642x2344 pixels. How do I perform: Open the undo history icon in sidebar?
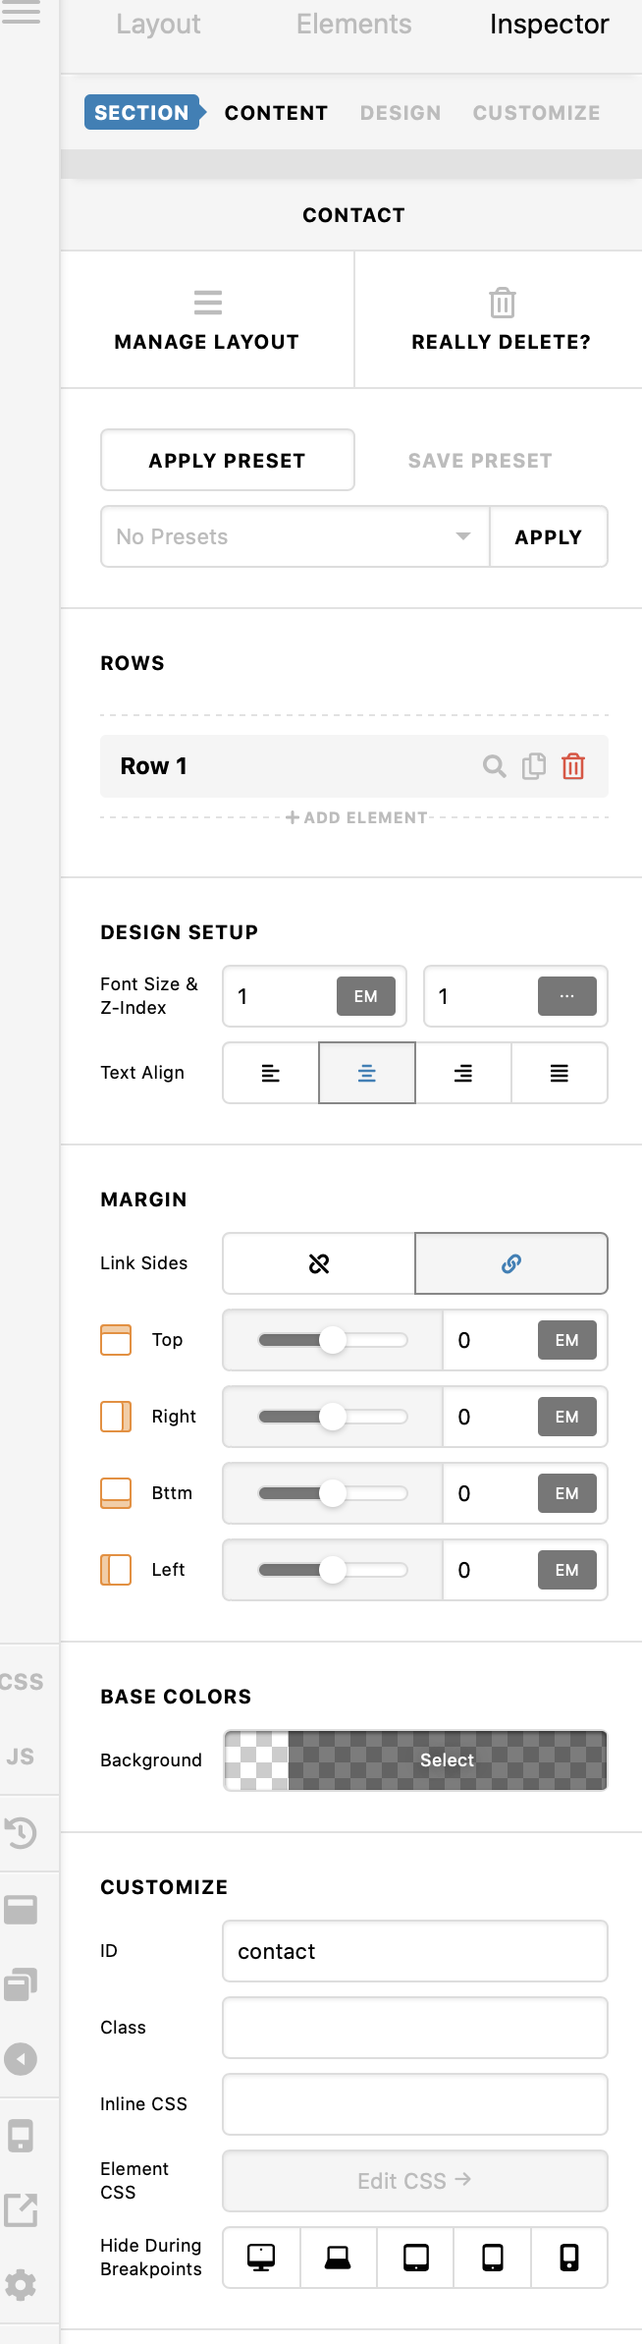(x=21, y=1832)
